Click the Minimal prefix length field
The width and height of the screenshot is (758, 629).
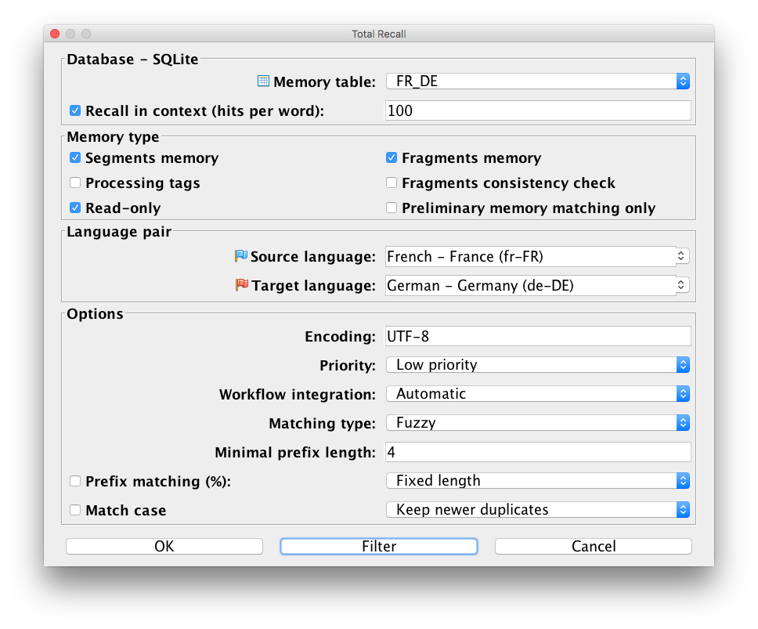pyautogui.click(x=538, y=452)
